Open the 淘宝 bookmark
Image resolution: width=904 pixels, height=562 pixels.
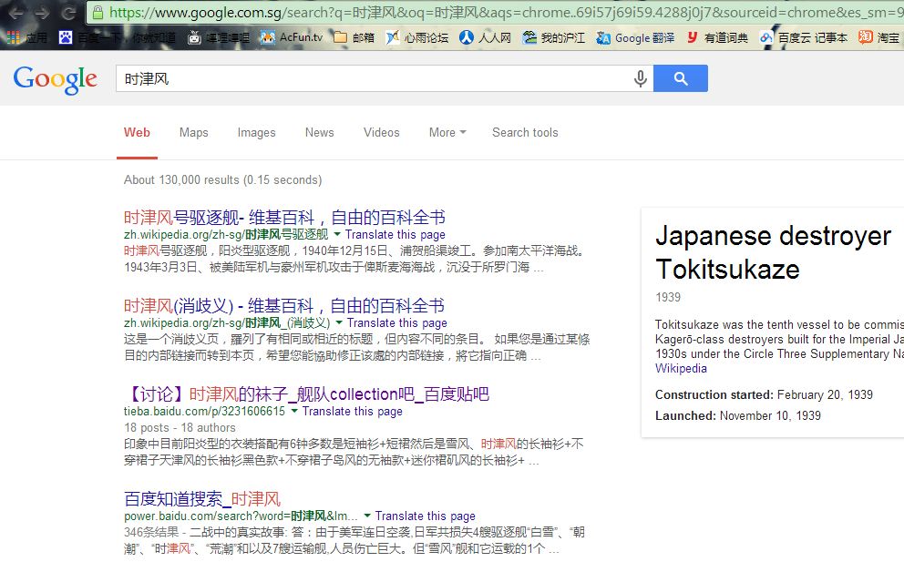pos(879,38)
